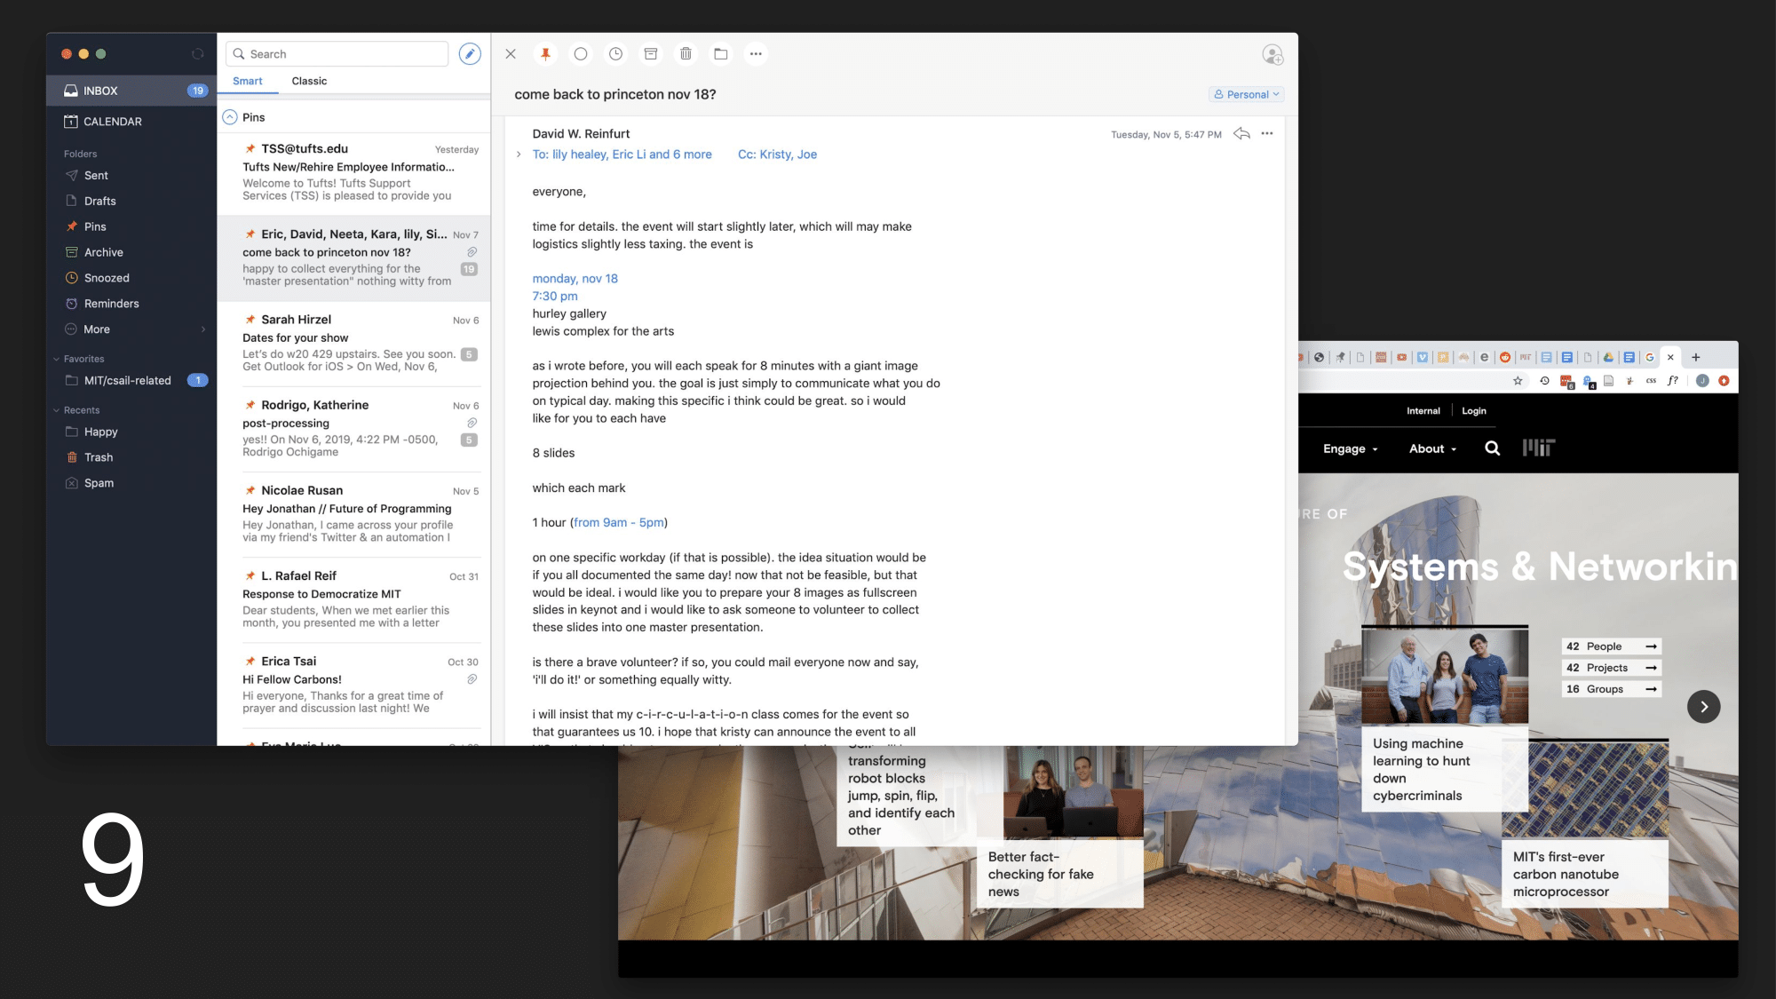Click the '7:30 pm' time link

555,297
